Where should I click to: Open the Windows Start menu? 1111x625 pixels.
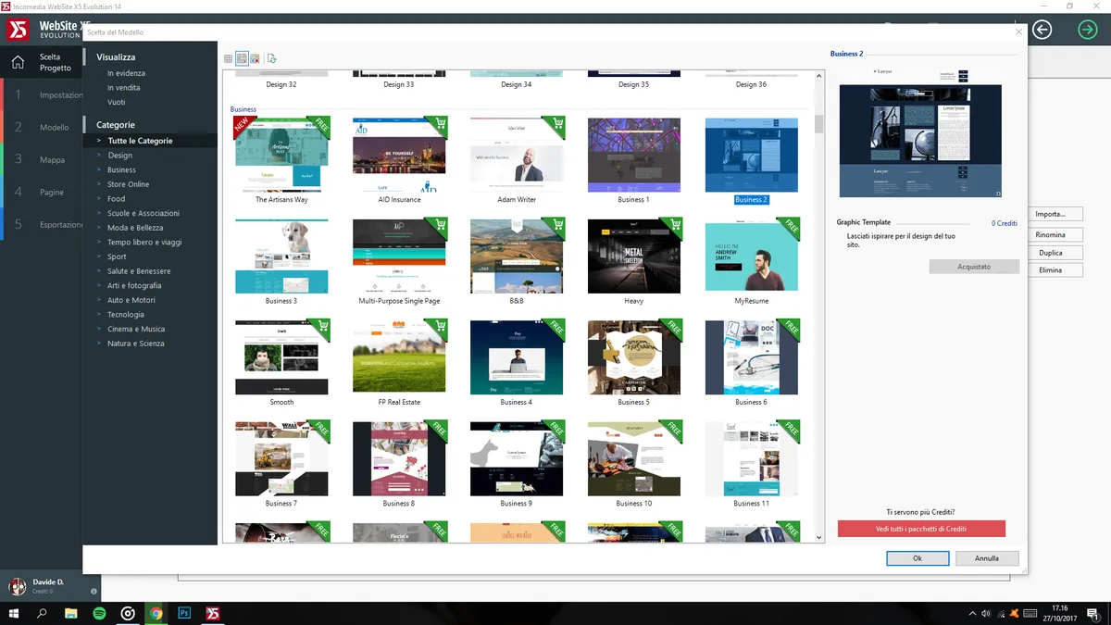pos(14,613)
